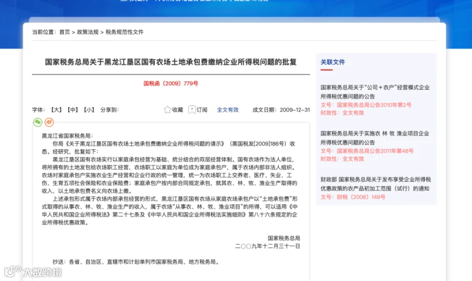This screenshot has width=472, height=281.
Task: Open 税务规范性文件 breadcrumb link
Action: (x=125, y=32)
